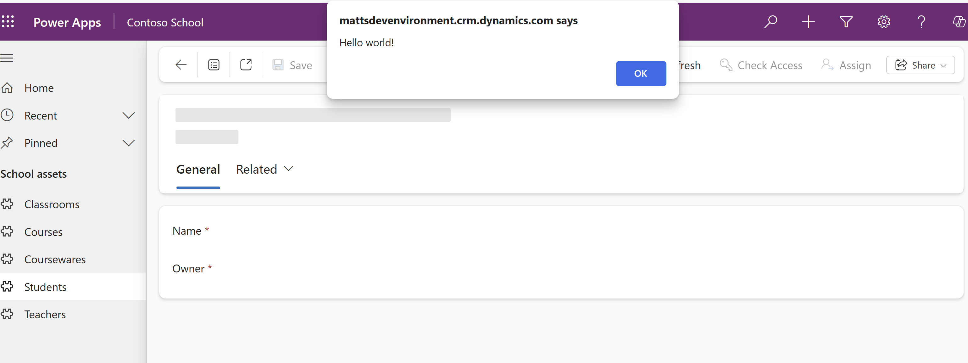Click the hamburger navigation menu icon
Image resolution: width=968 pixels, height=363 pixels.
[7, 58]
